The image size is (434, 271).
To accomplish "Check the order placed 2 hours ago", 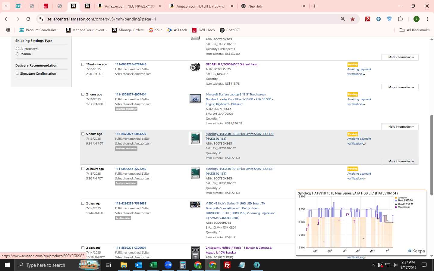I will tap(83, 94).
